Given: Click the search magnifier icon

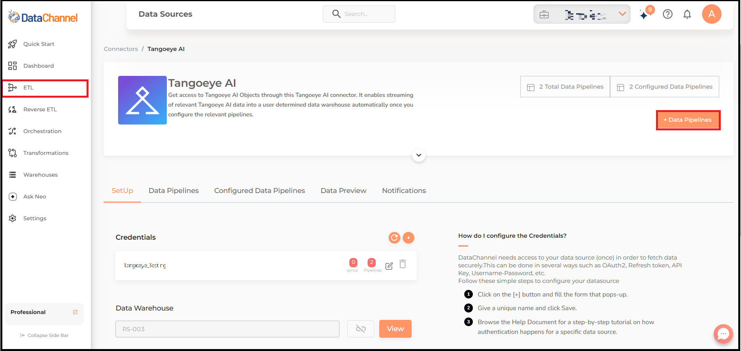Looking at the screenshot, I should point(336,14).
